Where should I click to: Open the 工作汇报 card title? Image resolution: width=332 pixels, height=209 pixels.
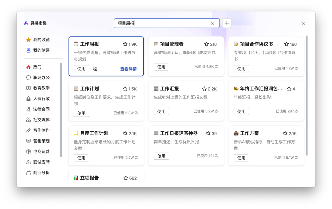coord(169,89)
